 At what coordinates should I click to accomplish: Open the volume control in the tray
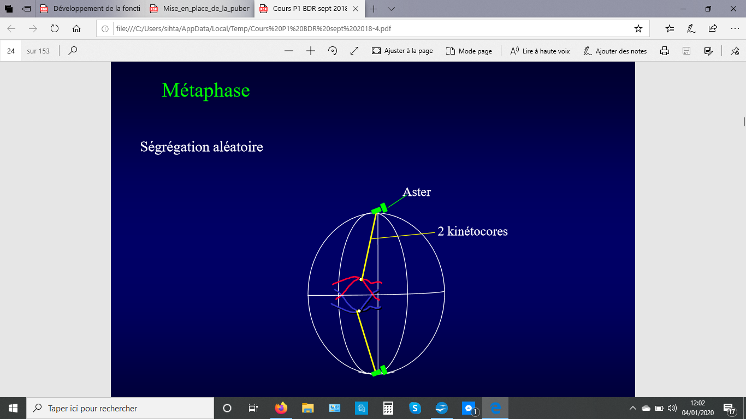point(672,408)
